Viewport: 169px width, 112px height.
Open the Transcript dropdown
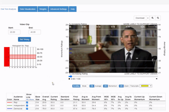tap(134, 86)
